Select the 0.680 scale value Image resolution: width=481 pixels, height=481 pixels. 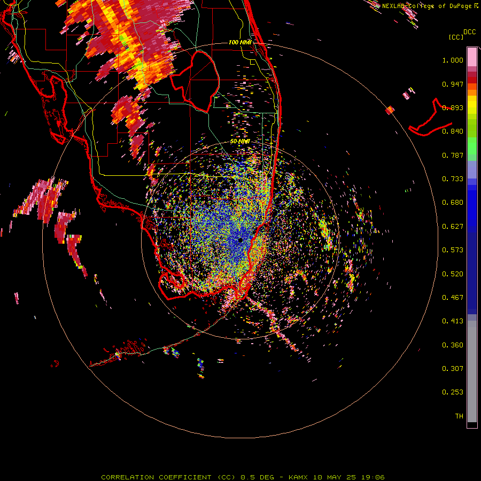click(x=453, y=203)
